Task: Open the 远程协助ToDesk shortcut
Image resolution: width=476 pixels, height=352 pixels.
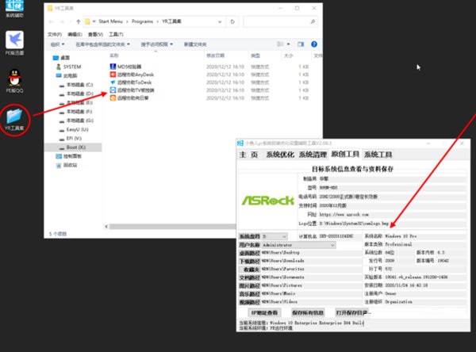Action: [x=134, y=82]
